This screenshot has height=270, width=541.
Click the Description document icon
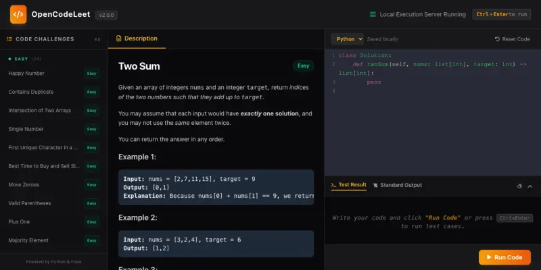pyautogui.click(x=119, y=38)
